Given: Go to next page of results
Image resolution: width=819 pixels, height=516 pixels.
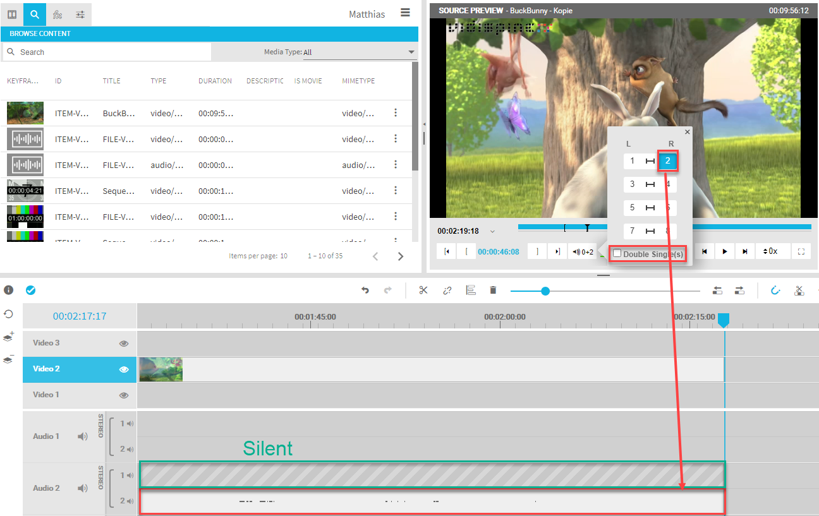Looking at the screenshot, I should pyautogui.click(x=401, y=256).
